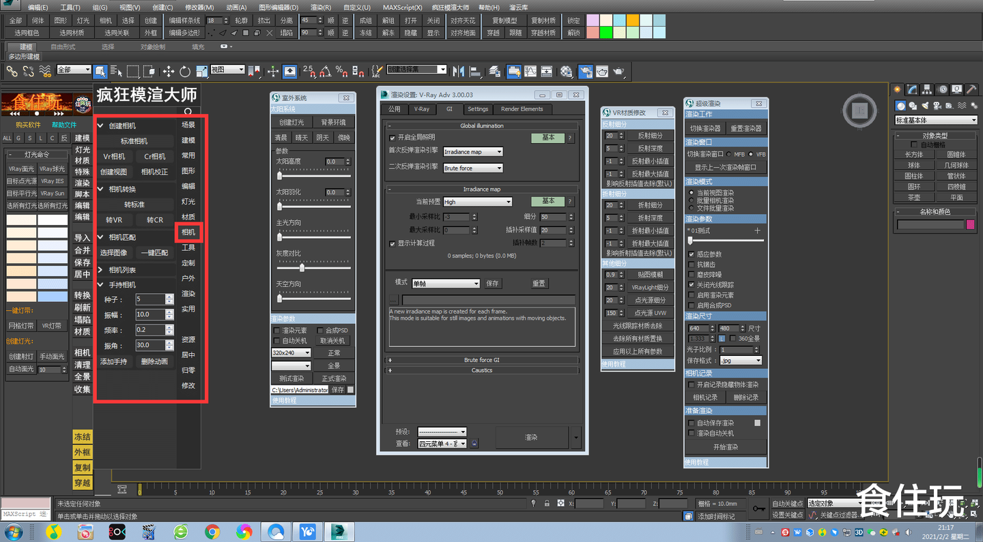Enable the 渲染元素 checkbox in 室外系统
983x542 pixels.
click(276, 331)
